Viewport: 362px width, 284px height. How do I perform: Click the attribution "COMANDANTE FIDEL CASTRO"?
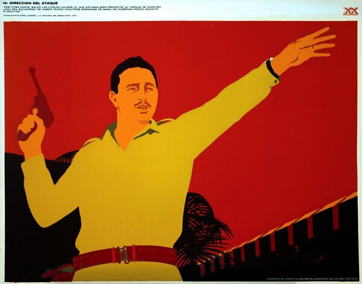tap(20, 16)
